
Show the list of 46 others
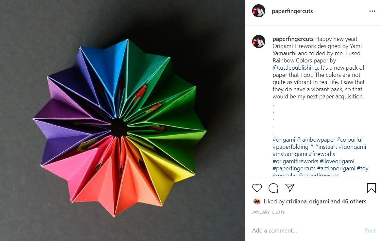point(354,201)
